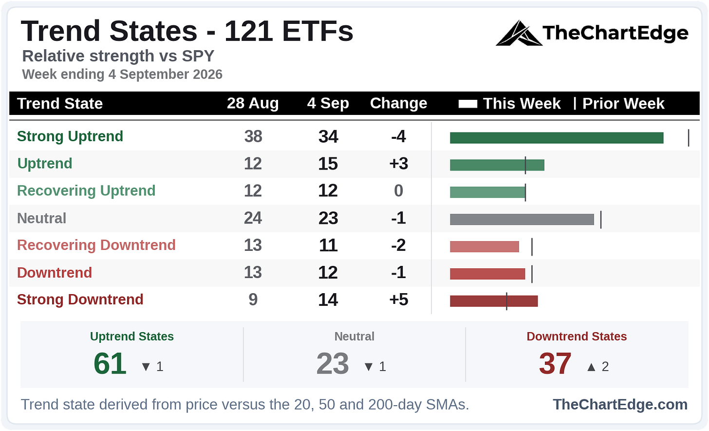This screenshot has width=709, height=431.
Task: Click the Neutral gray bar
Action: (522, 220)
